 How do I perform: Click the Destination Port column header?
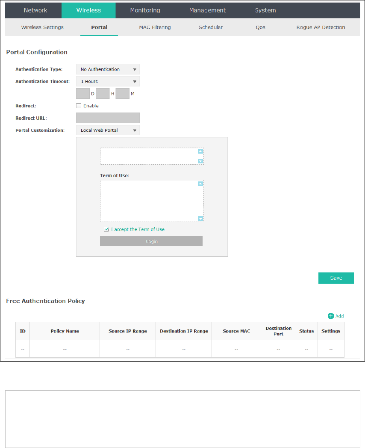[x=279, y=331]
